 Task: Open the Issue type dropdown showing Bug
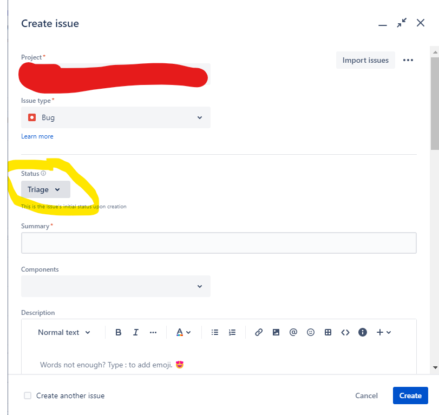click(116, 117)
